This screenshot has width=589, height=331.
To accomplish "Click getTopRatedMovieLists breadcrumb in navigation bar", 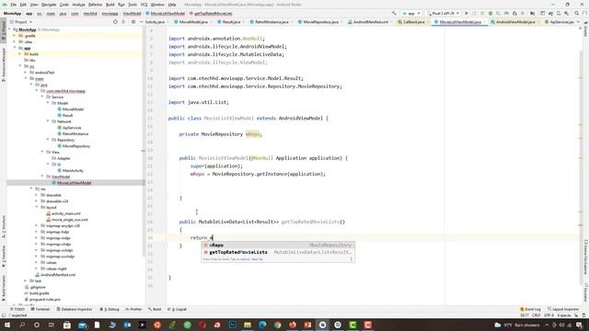I will [x=211, y=14].
